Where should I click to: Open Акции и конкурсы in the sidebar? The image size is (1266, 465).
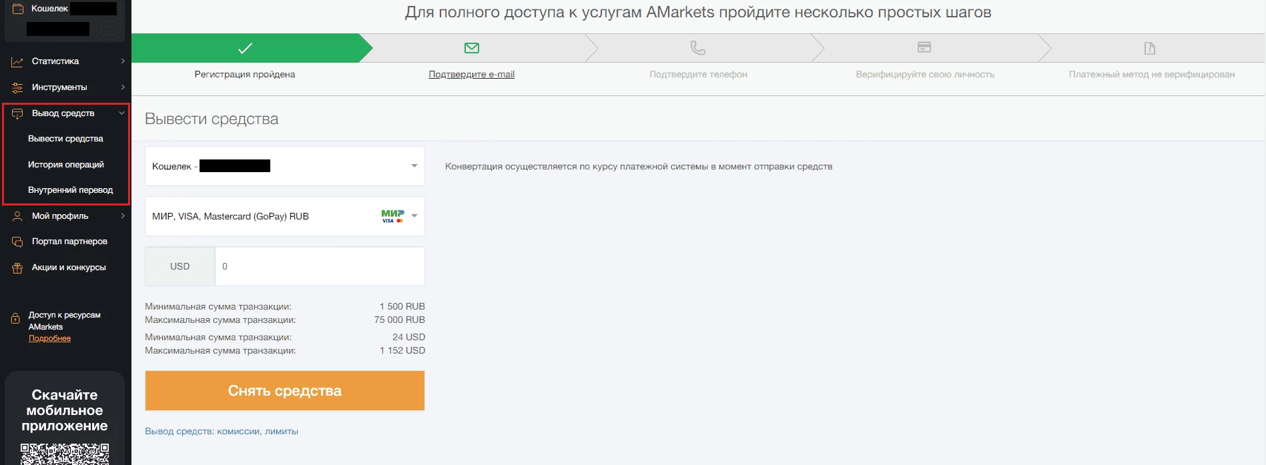pos(69,268)
